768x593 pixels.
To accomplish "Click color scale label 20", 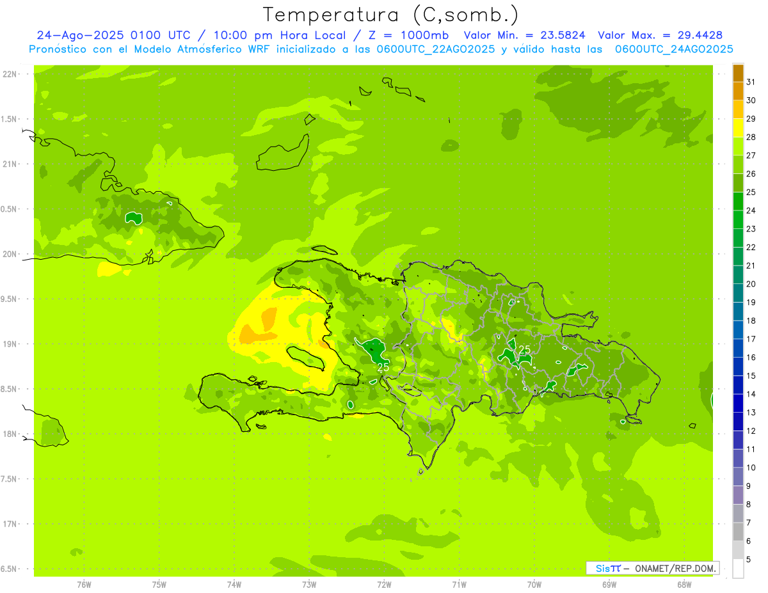I will (x=751, y=284).
